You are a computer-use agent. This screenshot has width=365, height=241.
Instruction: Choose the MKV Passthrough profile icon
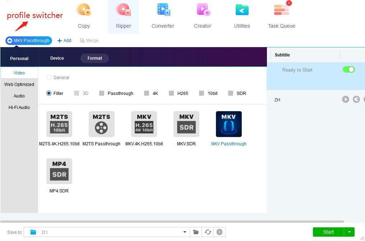coord(228,124)
